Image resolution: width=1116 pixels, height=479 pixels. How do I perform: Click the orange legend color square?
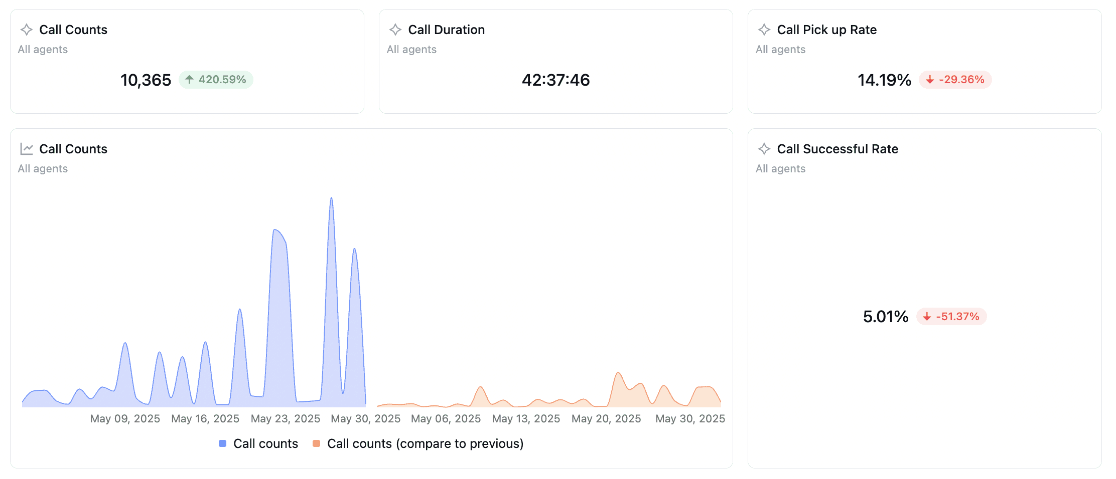click(316, 443)
